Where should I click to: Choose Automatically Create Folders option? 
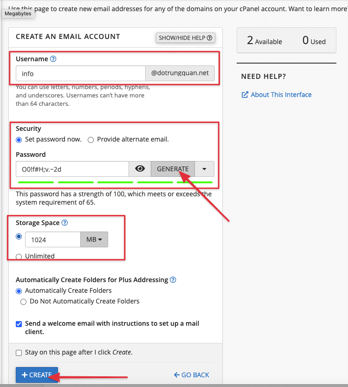19,291
